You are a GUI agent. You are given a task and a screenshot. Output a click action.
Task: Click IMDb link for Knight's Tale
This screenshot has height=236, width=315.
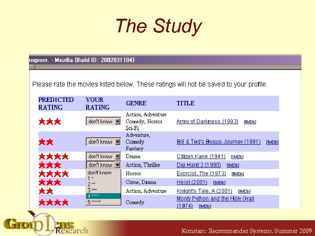point(244,191)
